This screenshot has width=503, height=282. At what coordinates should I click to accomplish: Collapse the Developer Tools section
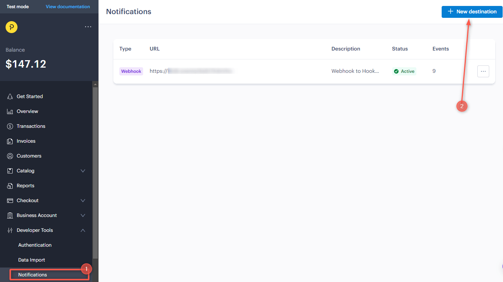tap(83, 230)
